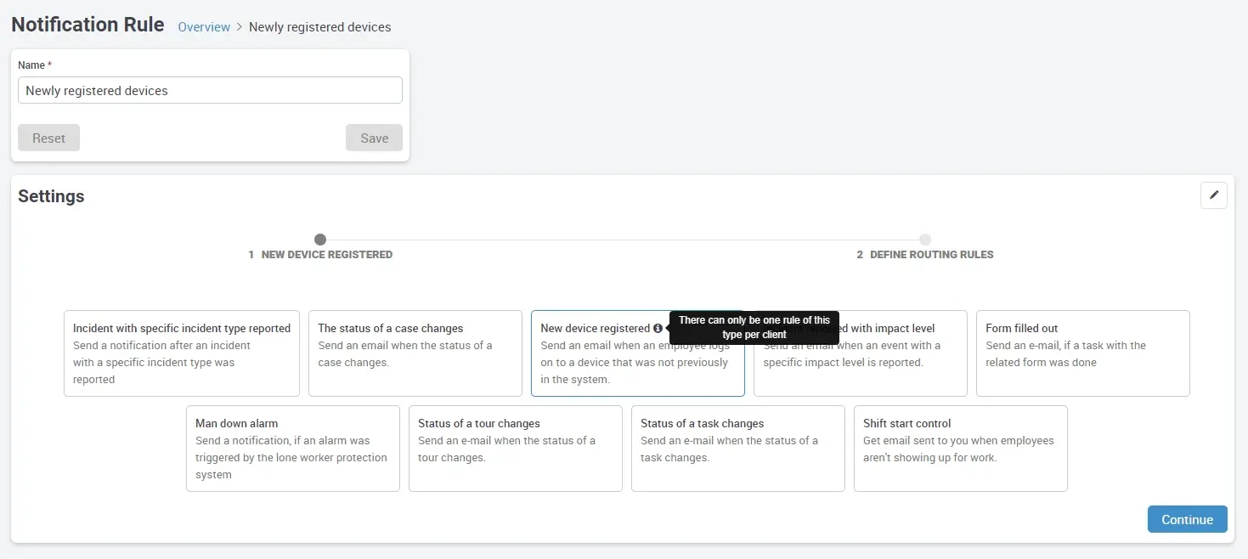Click the Reset button
Viewport: 1248px width, 559px height.
point(48,137)
